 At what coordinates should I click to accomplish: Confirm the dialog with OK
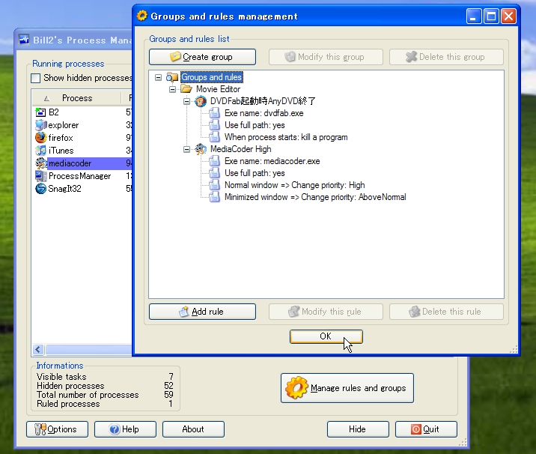326,336
